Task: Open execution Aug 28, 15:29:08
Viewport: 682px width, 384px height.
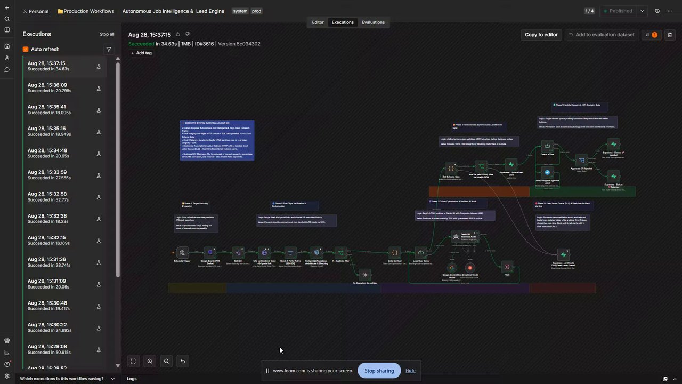Action: pos(64,349)
